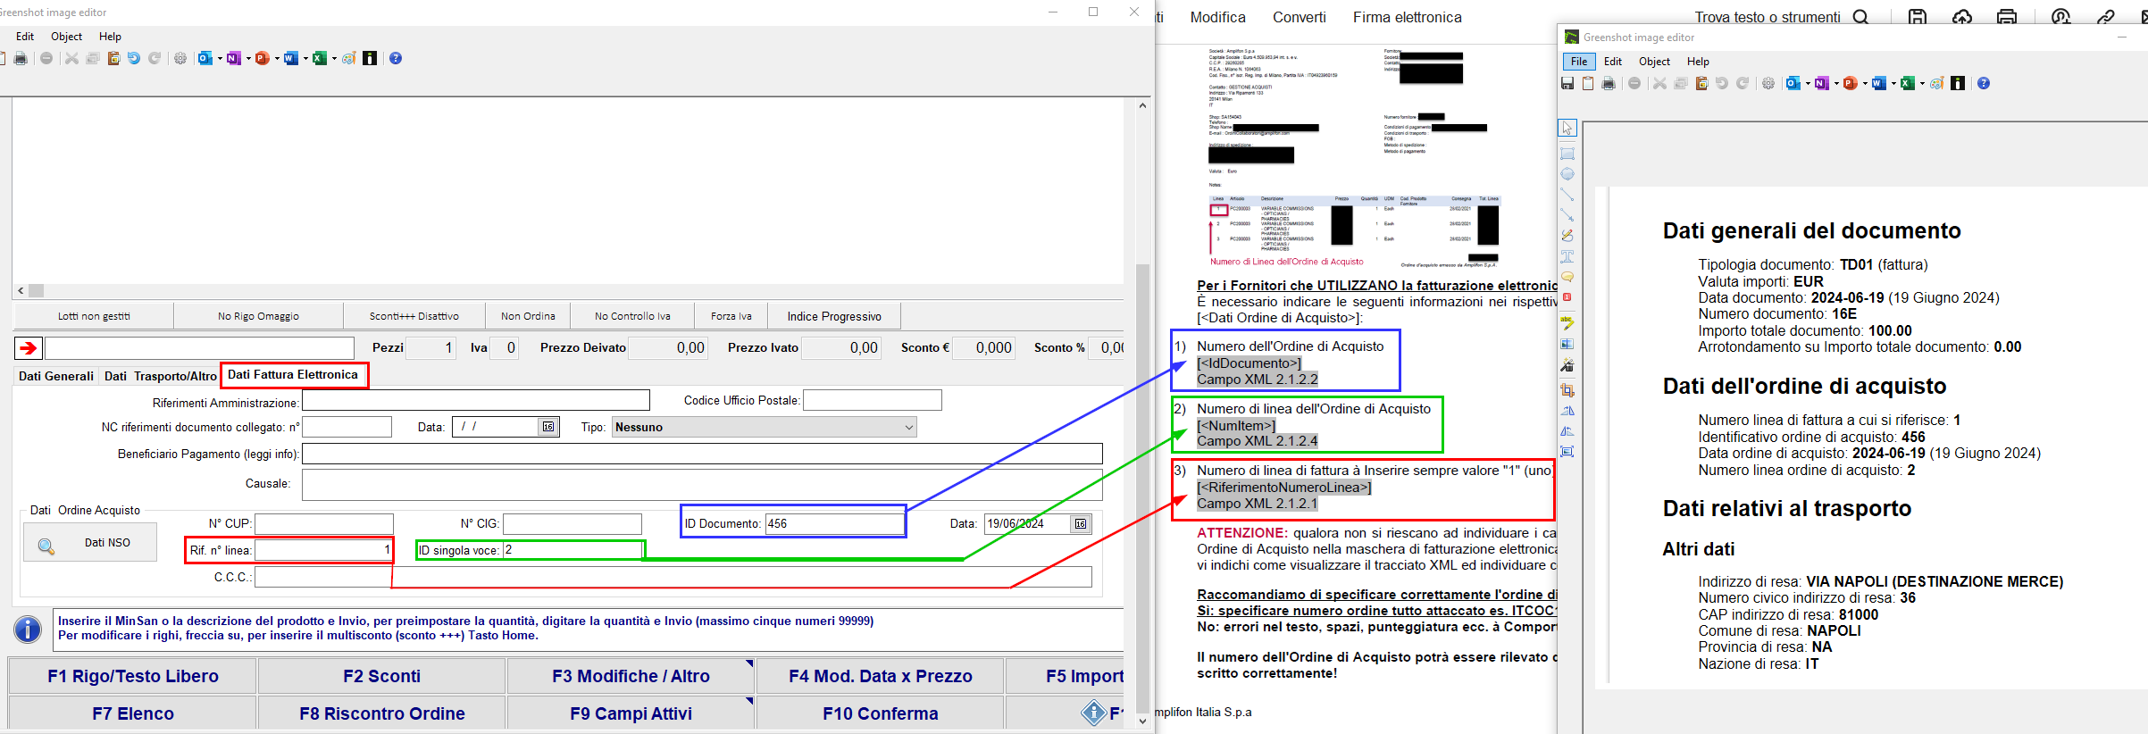Select the rectangle drawing tool in right editor
Screen dimensions: 2148x734
pos(1567,154)
